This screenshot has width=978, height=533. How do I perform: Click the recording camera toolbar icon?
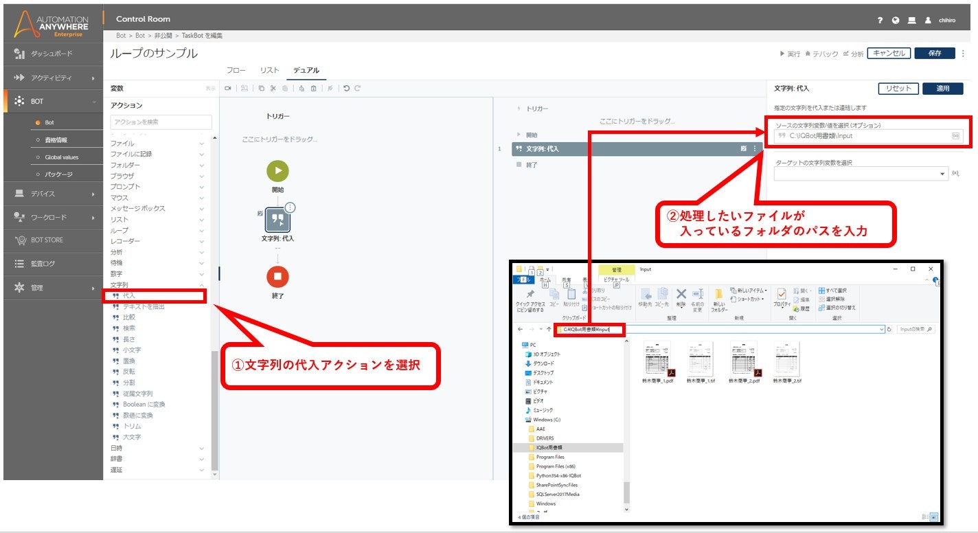pos(228,88)
